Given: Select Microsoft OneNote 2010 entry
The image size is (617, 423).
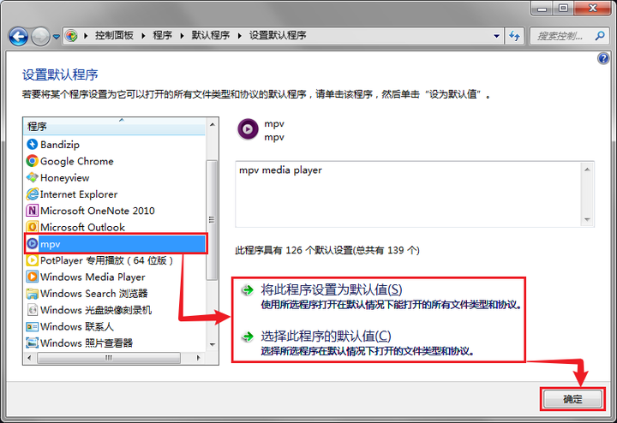Looking at the screenshot, I should 114,211.
